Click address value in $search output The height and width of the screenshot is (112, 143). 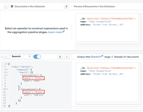[x=108, y=74]
